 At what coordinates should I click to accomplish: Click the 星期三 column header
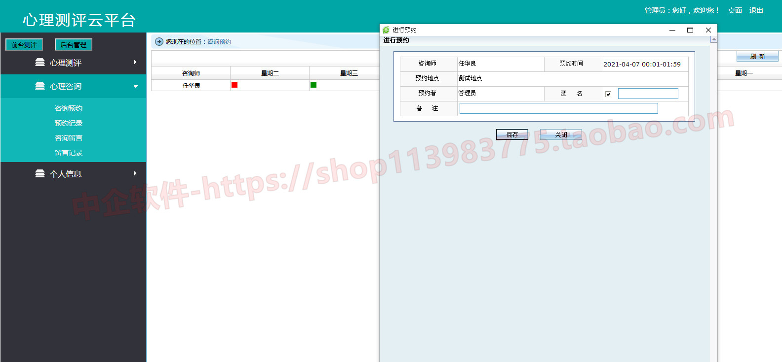[349, 73]
